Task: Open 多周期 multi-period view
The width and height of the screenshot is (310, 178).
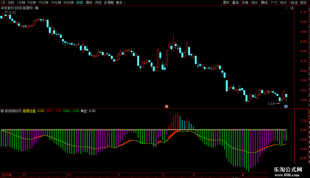Action: [x=109, y=2]
